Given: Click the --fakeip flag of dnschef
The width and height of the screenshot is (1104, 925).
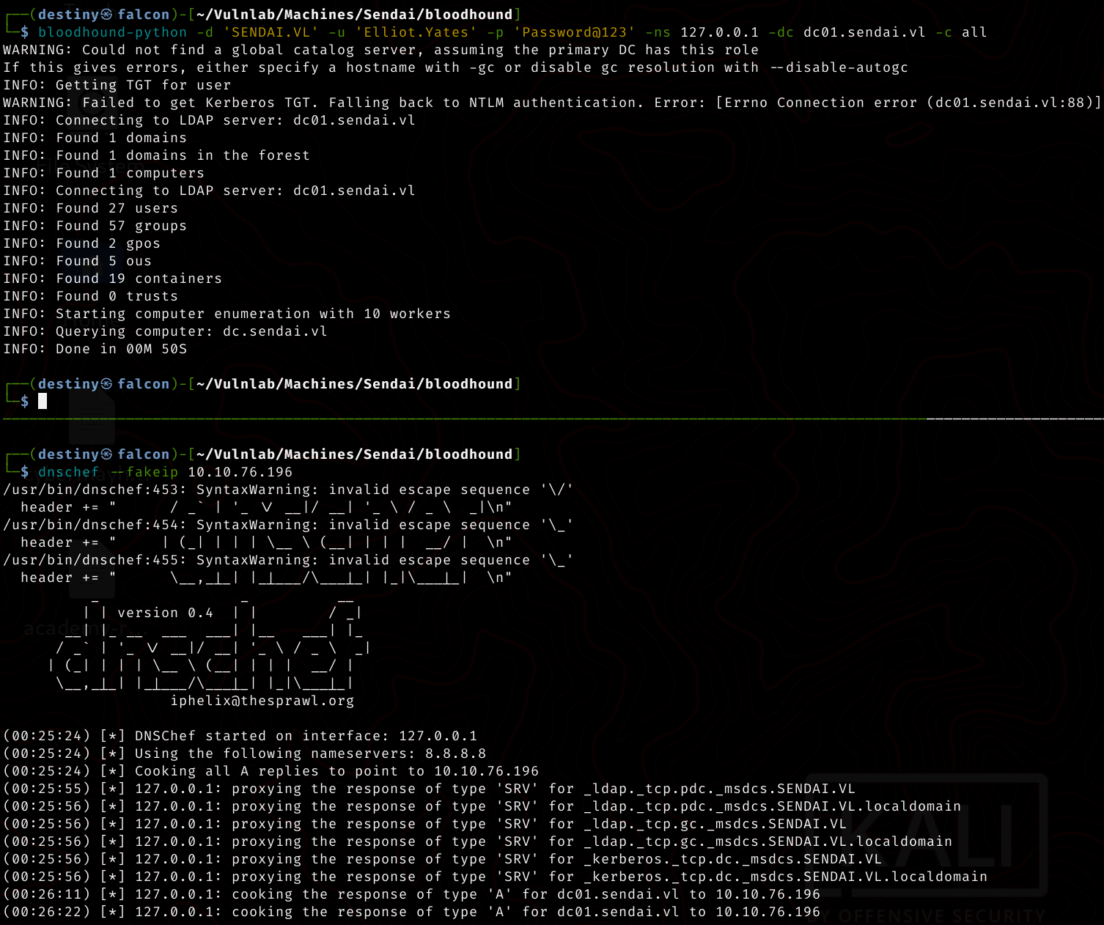Looking at the screenshot, I should pyautogui.click(x=144, y=472).
